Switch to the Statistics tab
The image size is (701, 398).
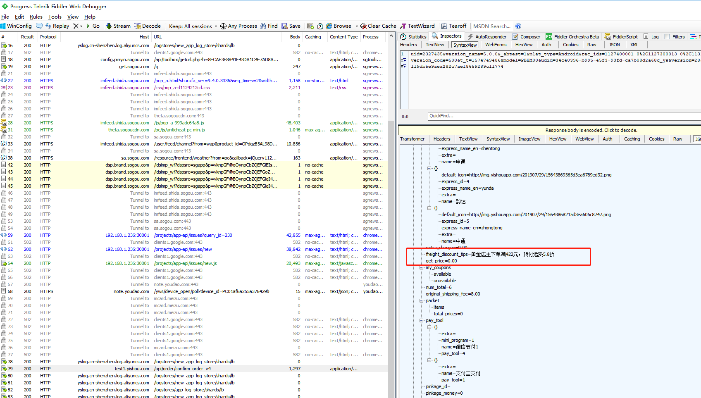413,36
